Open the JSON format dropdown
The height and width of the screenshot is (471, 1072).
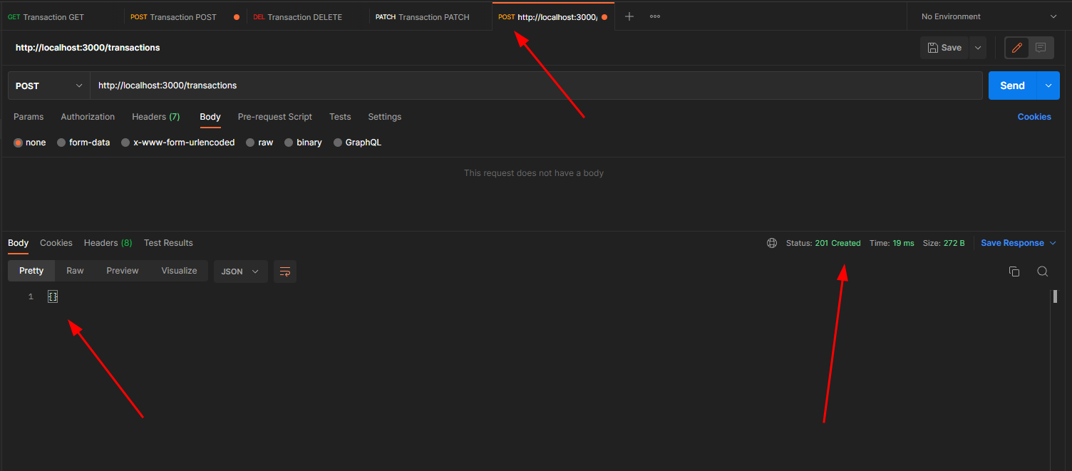coord(240,271)
